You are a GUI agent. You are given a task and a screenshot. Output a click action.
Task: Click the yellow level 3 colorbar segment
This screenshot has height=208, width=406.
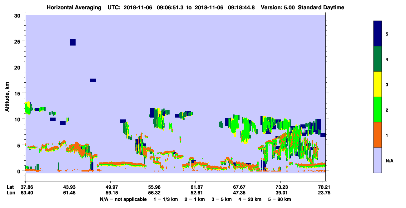(378, 84)
